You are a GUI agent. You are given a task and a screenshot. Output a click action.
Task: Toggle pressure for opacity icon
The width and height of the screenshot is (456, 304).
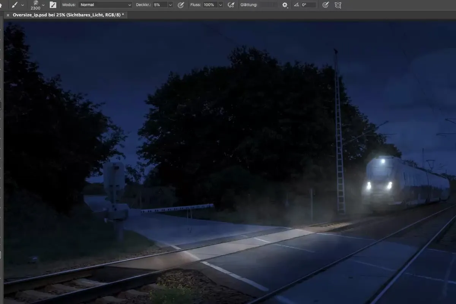click(181, 5)
